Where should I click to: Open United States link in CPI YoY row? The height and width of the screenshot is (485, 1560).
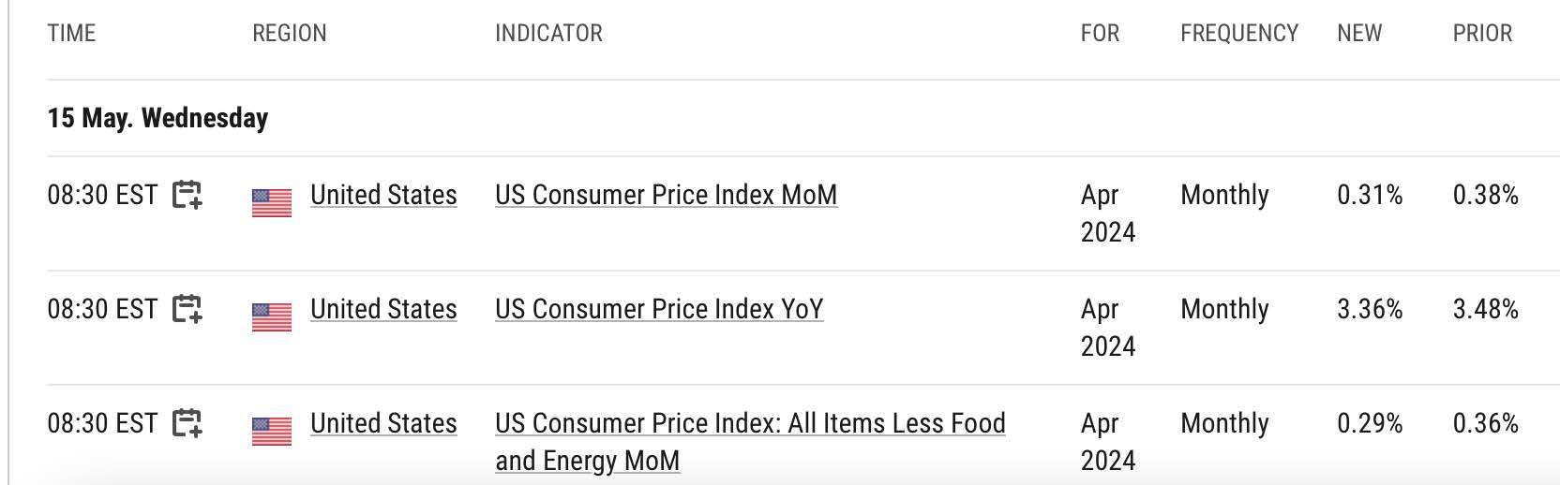click(383, 309)
